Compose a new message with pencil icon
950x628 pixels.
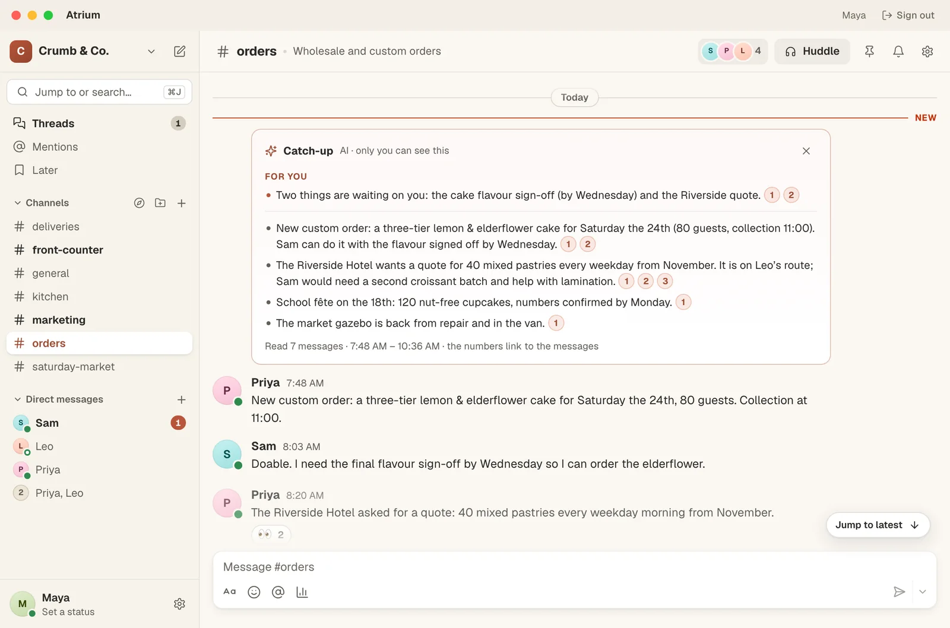[179, 51]
